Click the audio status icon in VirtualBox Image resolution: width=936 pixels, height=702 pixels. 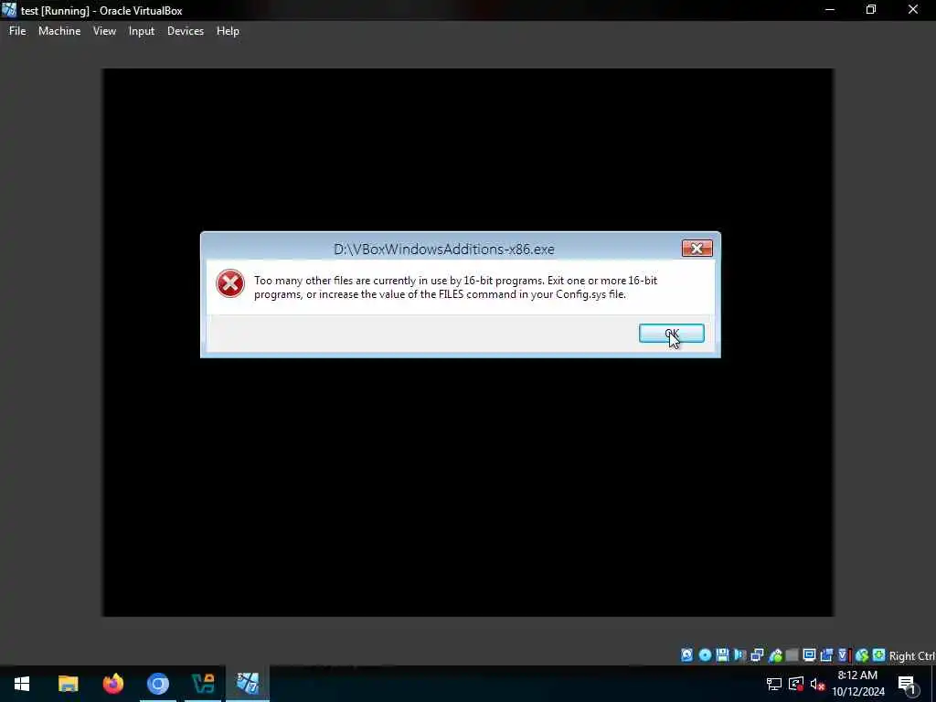740,655
